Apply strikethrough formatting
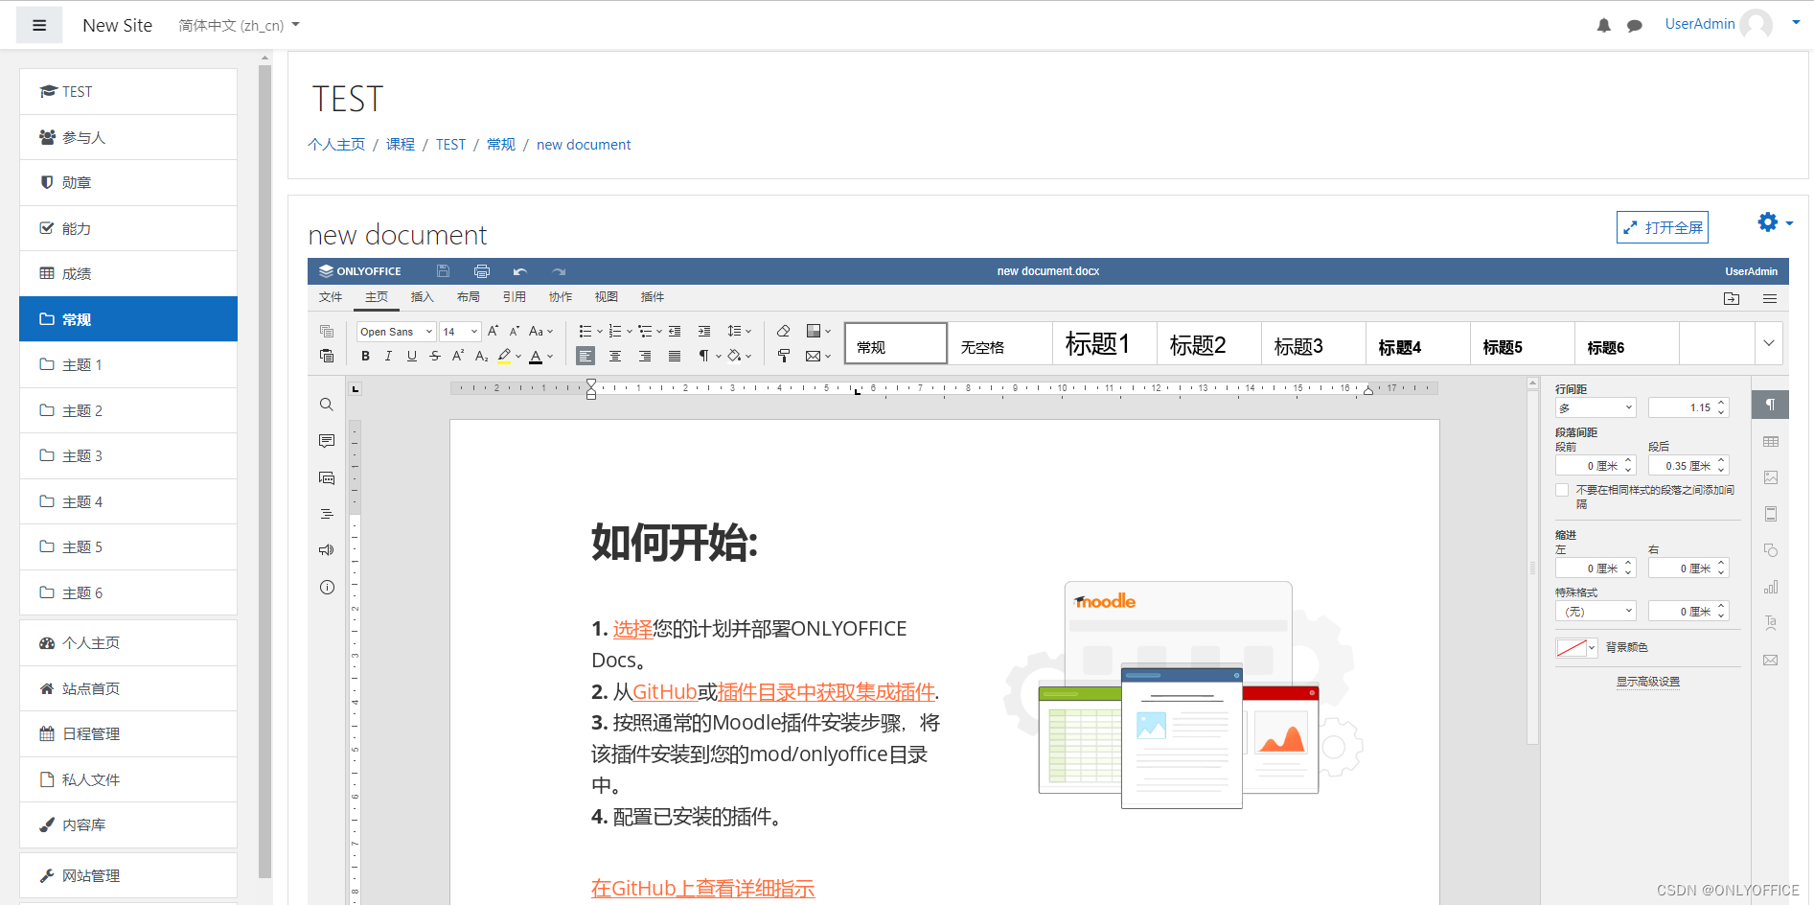1814x905 pixels. 435,356
